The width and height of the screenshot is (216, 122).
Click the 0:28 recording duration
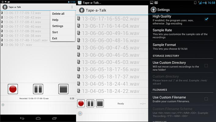click(x=72, y=99)
